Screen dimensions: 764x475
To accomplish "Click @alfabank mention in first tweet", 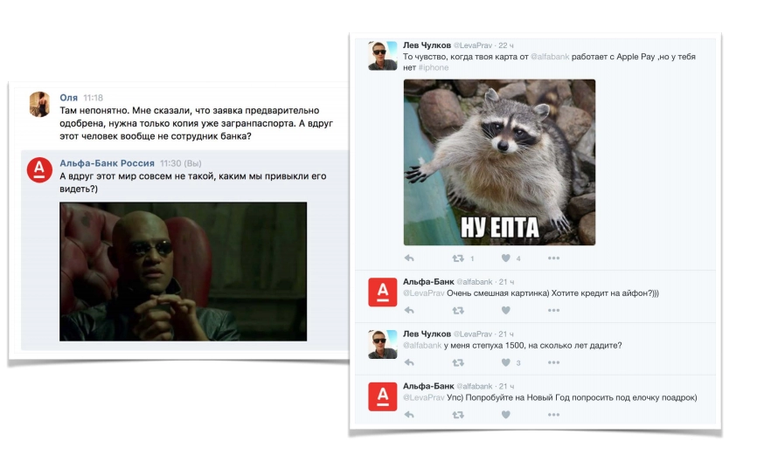I will click(x=550, y=57).
